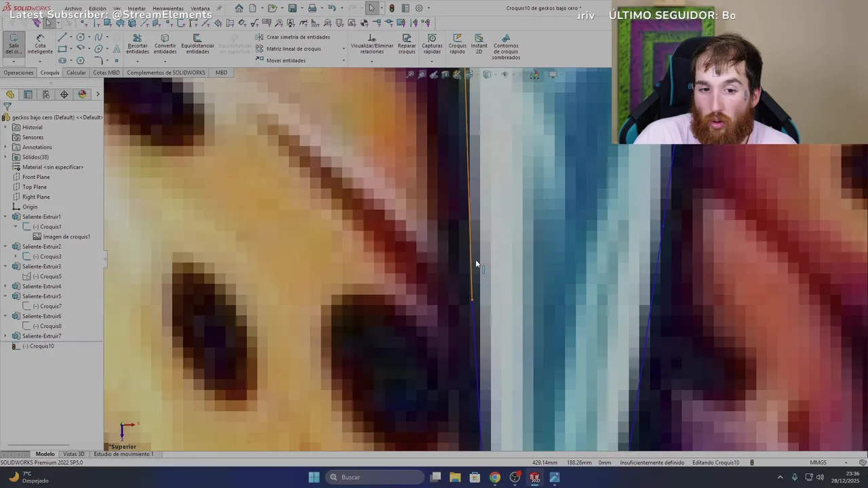Switch to Complementos de SOLIDWORKS tab
Screen dimensions: 868x488
point(165,73)
